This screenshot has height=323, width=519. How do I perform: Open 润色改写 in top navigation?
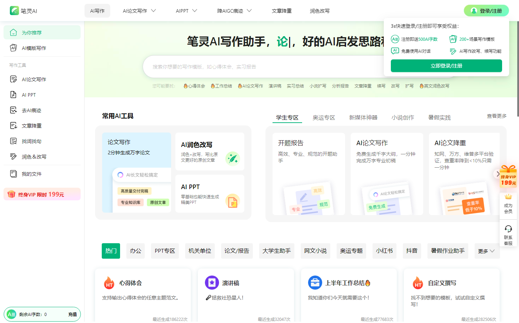(320, 11)
